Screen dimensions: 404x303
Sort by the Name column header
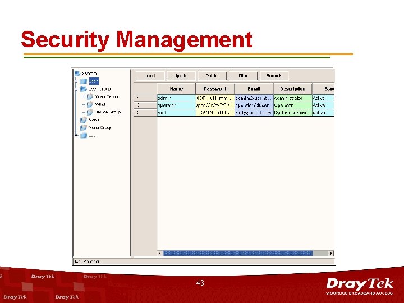pyautogui.click(x=177, y=89)
